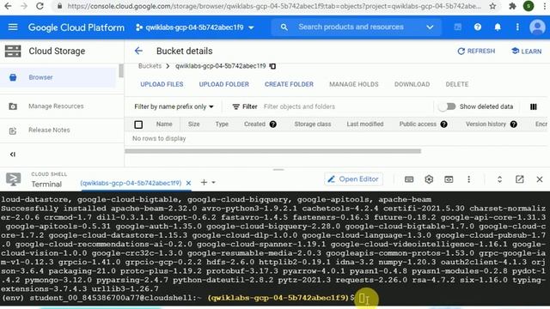Click the REFRESH button
Image resolution: width=550 pixels, height=309 pixels.
[476, 51]
